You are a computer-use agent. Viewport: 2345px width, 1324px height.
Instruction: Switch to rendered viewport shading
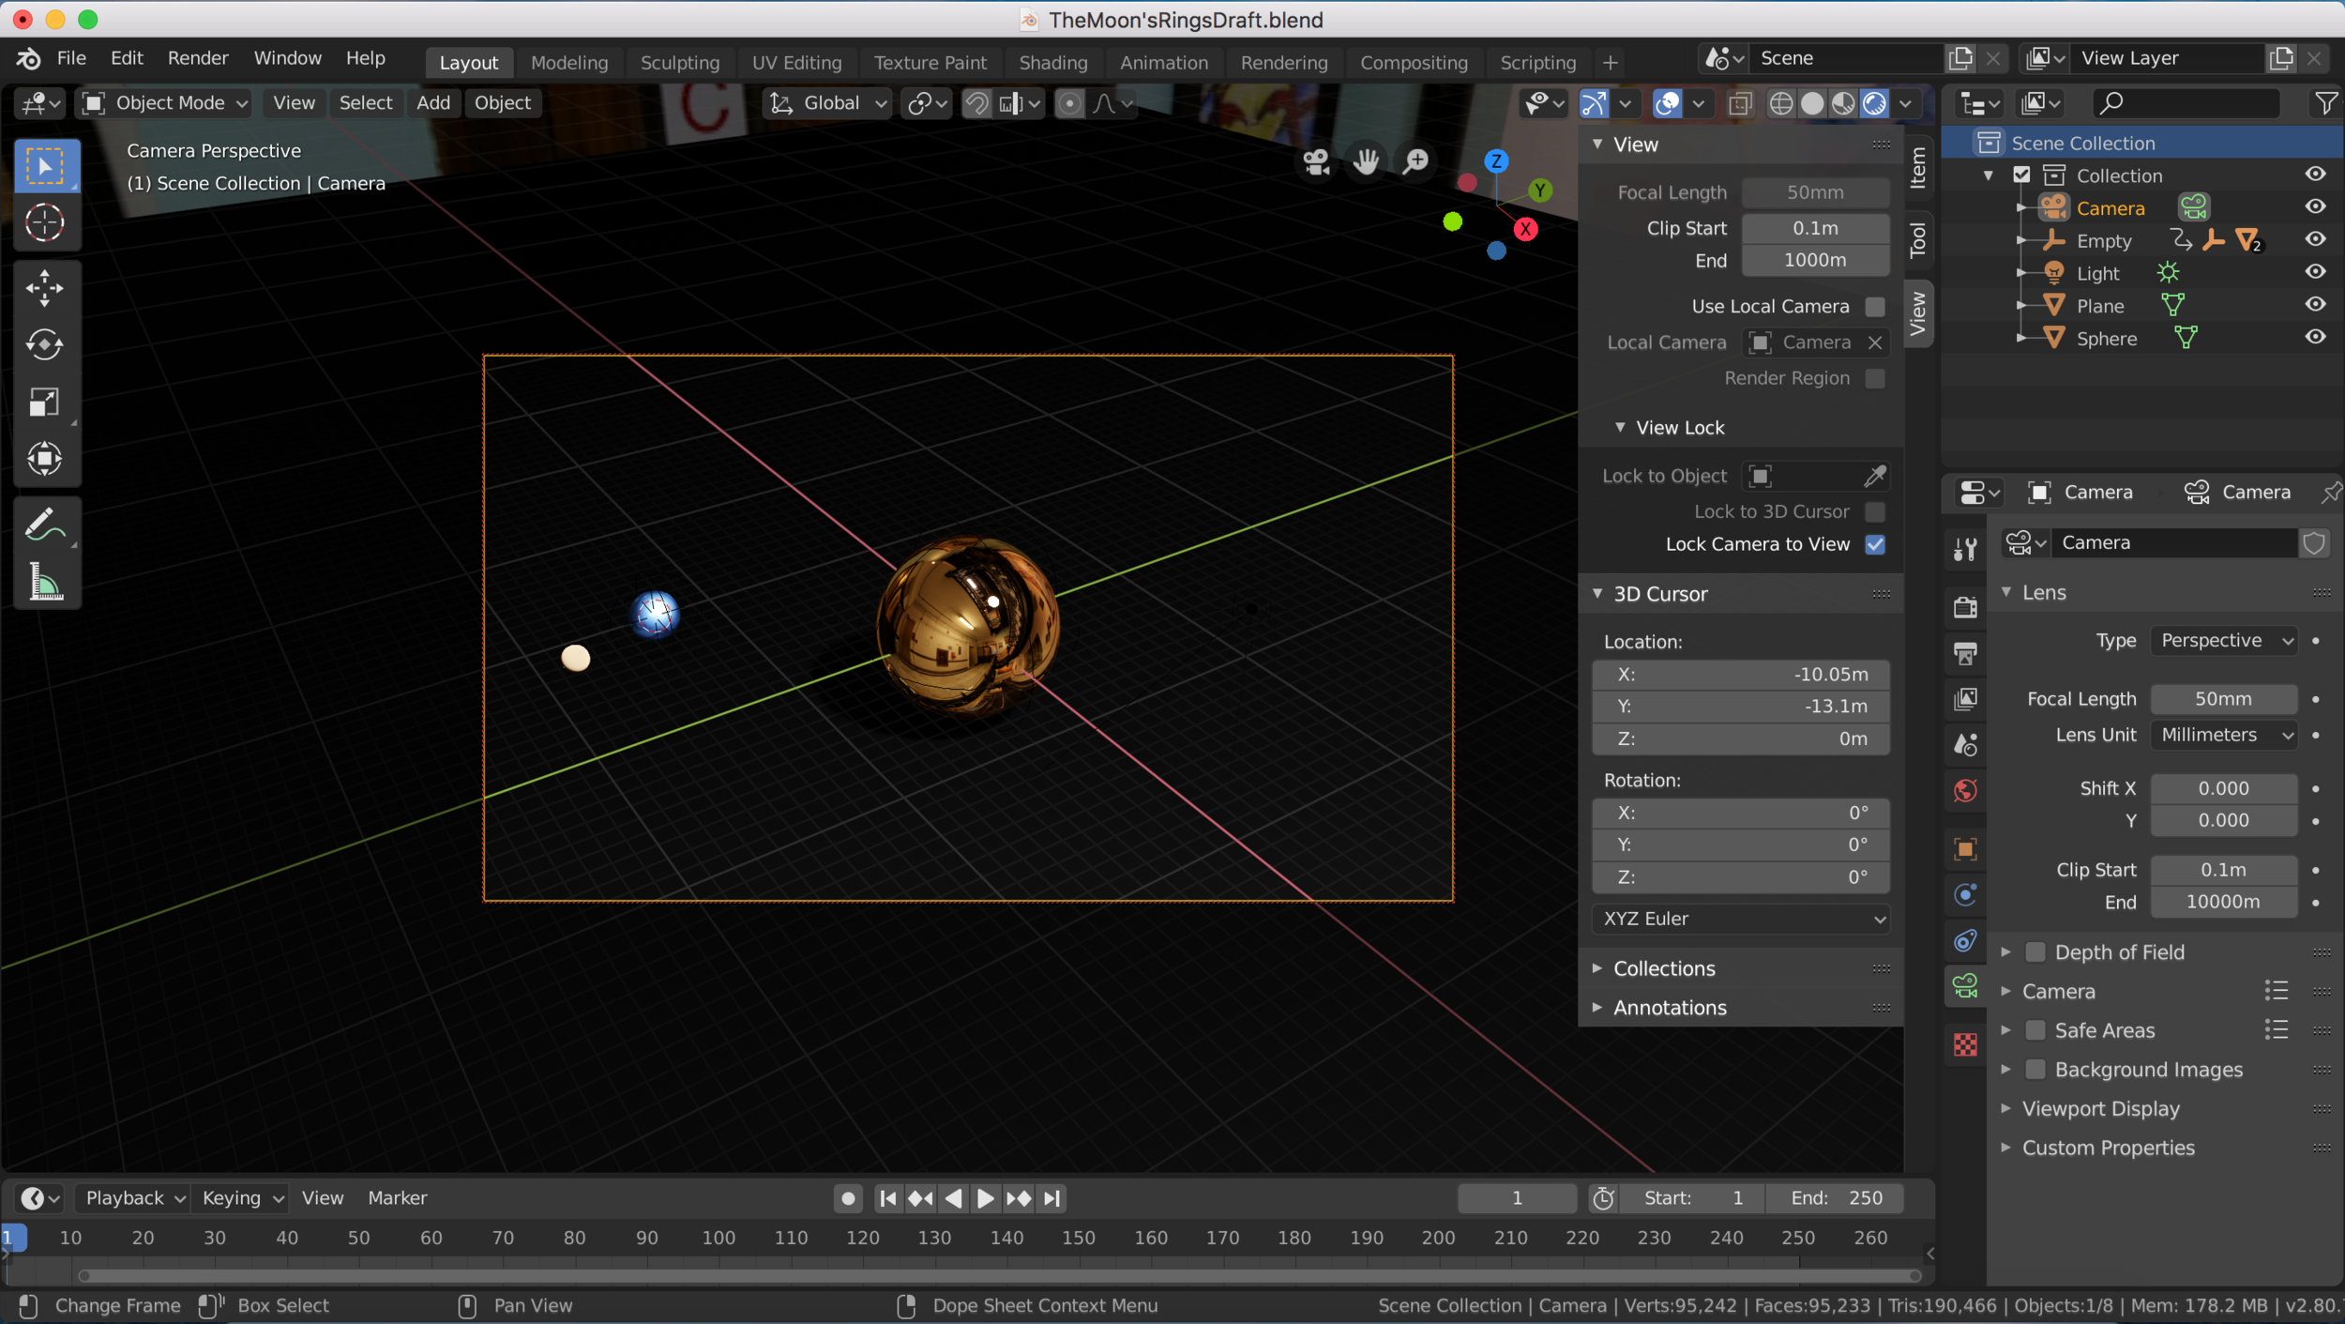coord(1874,103)
